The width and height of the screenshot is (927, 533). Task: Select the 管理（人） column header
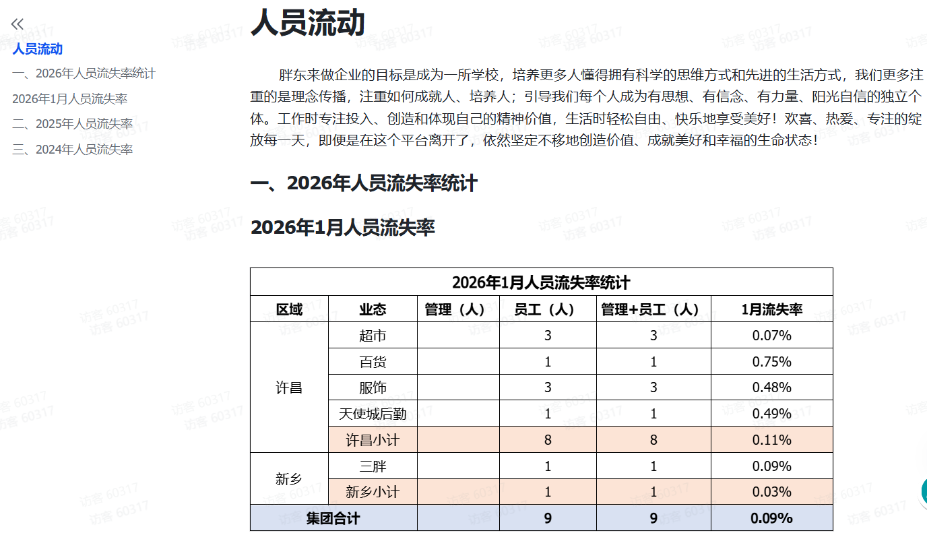458,309
